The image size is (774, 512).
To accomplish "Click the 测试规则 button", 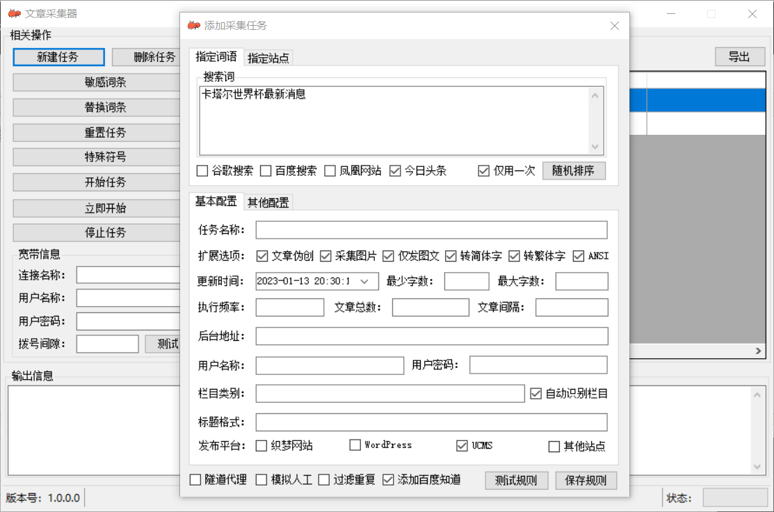I will click(516, 480).
